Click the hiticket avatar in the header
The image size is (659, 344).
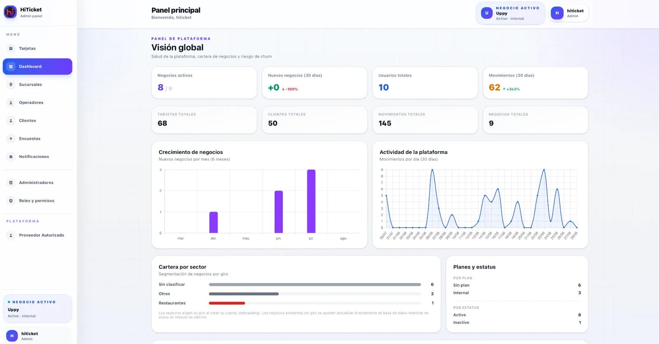point(557,13)
